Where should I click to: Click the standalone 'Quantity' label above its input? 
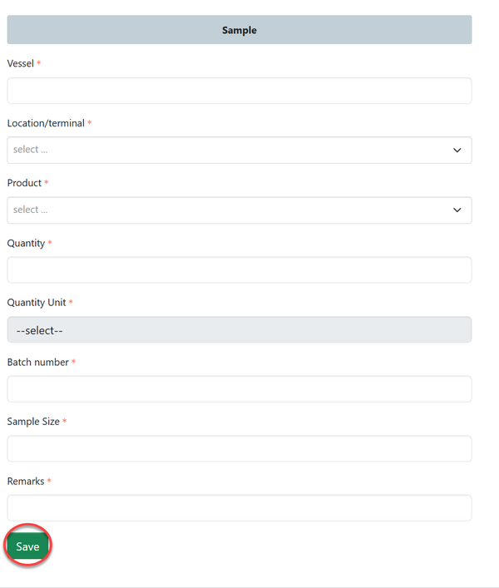tap(26, 243)
